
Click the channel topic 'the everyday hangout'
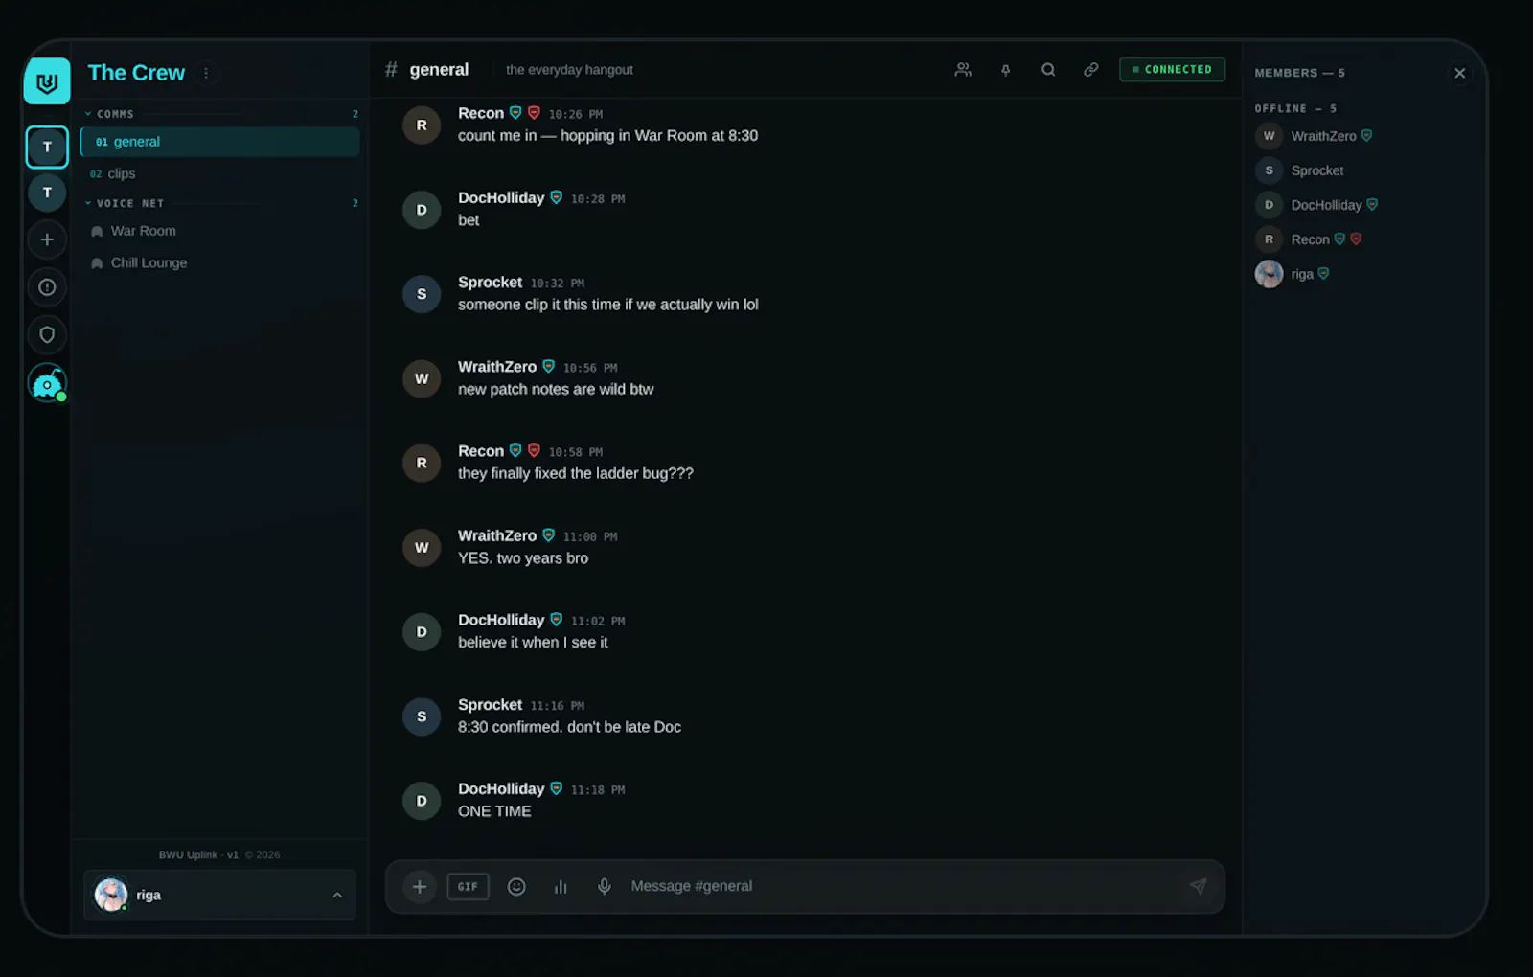coord(569,70)
